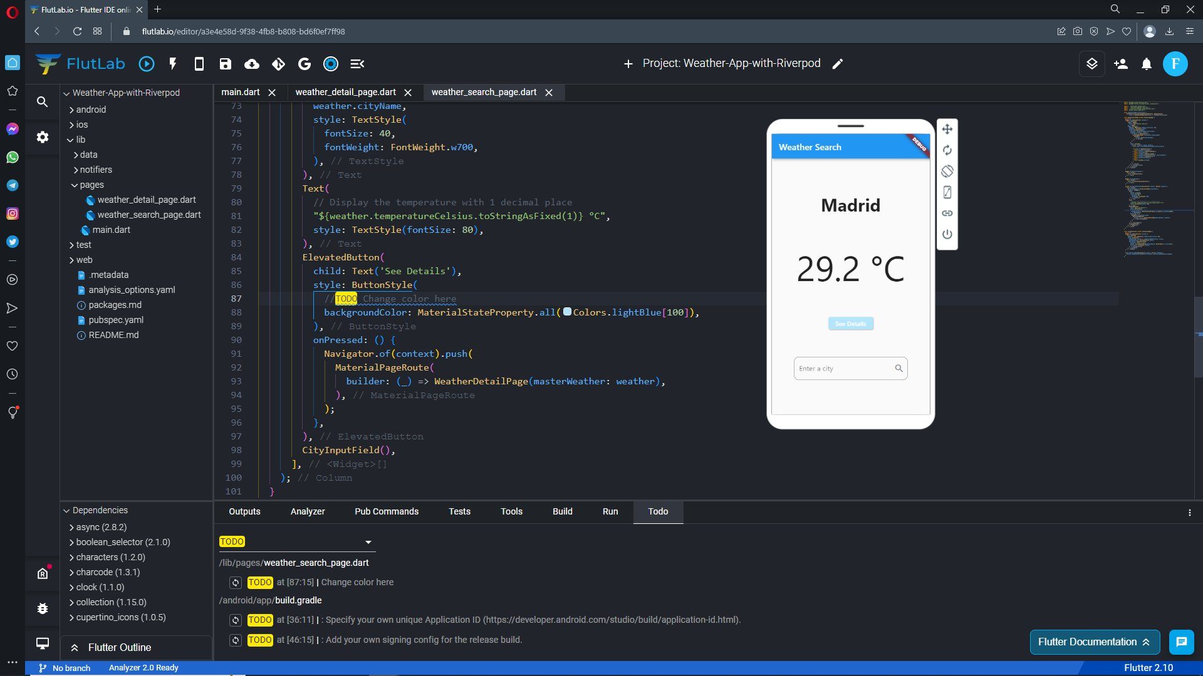The height and width of the screenshot is (676, 1203).
Task: Click the panel three-dot options menu
Action: click(x=1190, y=513)
